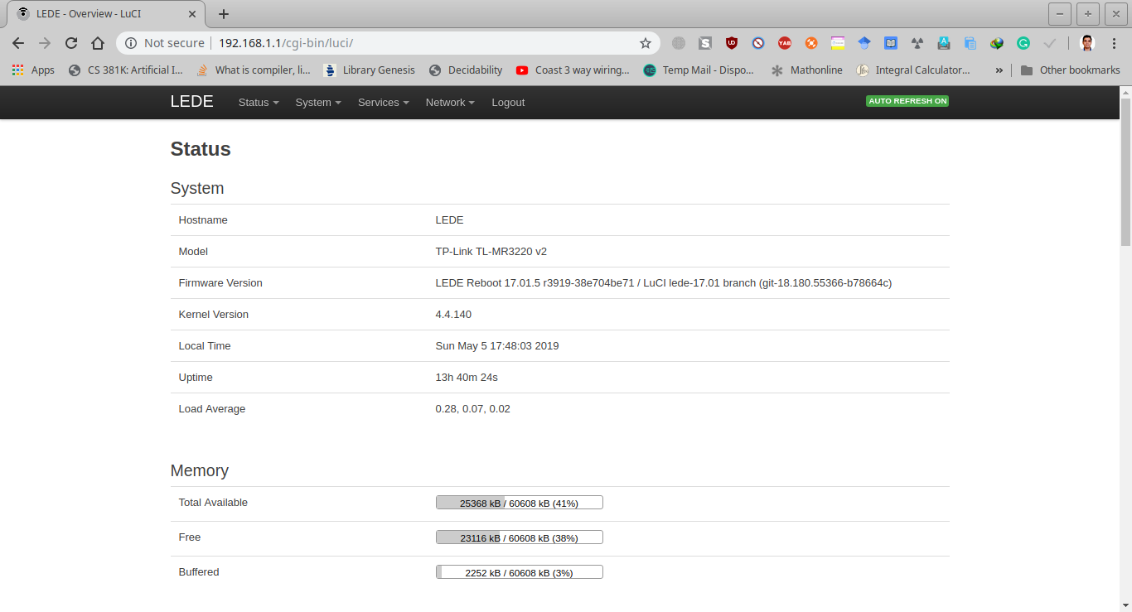Close the LEDE Overview tab
This screenshot has height=612, width=1132.
click(192, 14)
